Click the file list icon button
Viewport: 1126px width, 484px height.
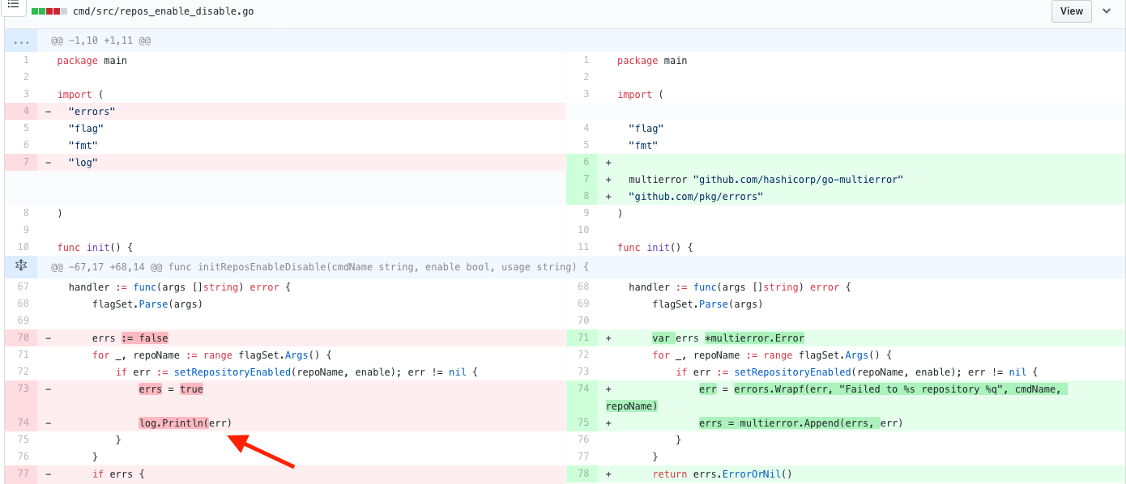coord(13,5)
